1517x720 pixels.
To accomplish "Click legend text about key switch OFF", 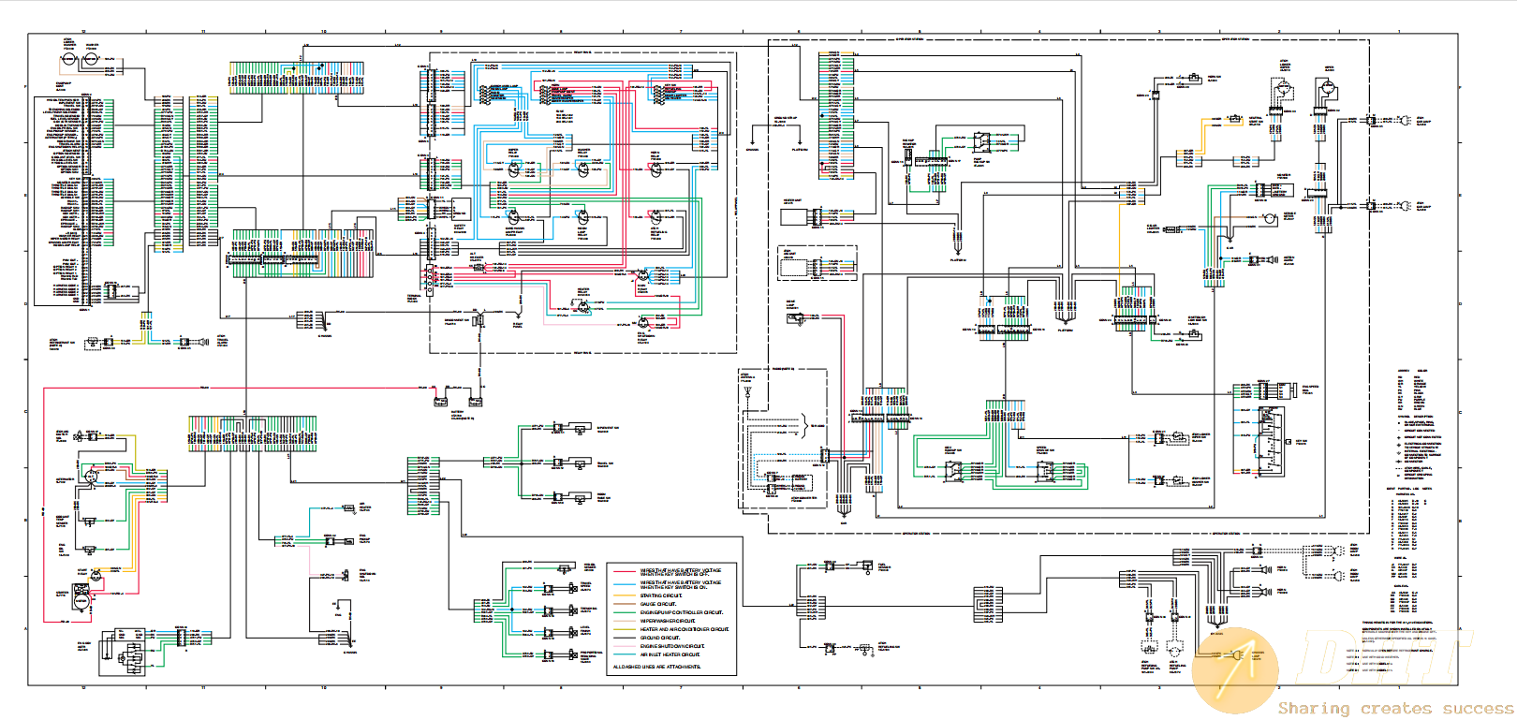I will 681,572.
